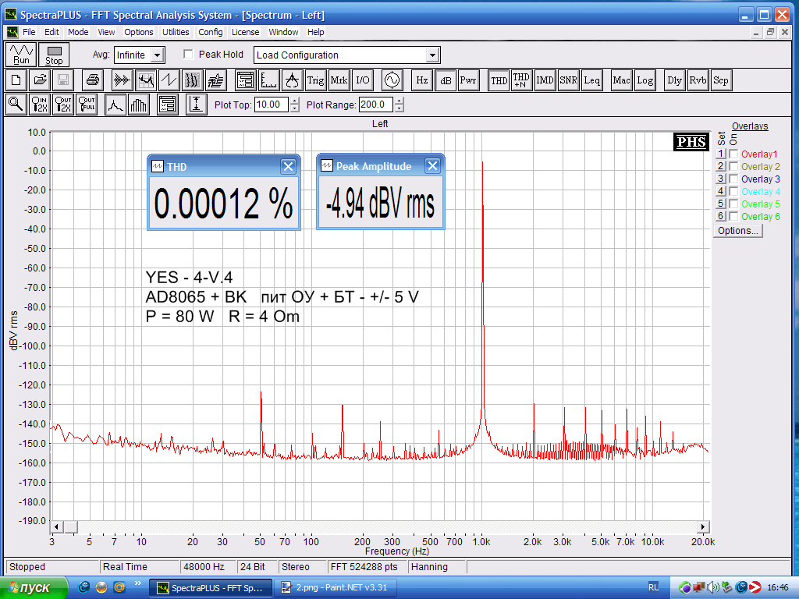Viewport: 799px width, 599px height.
Task: Open the Avg Infinite dropdown
Action: 158,55
